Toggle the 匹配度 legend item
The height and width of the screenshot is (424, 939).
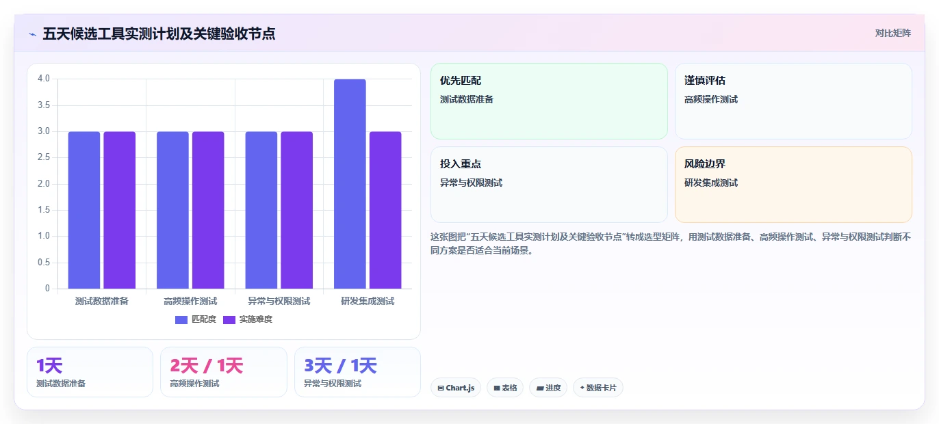point(196,319)
